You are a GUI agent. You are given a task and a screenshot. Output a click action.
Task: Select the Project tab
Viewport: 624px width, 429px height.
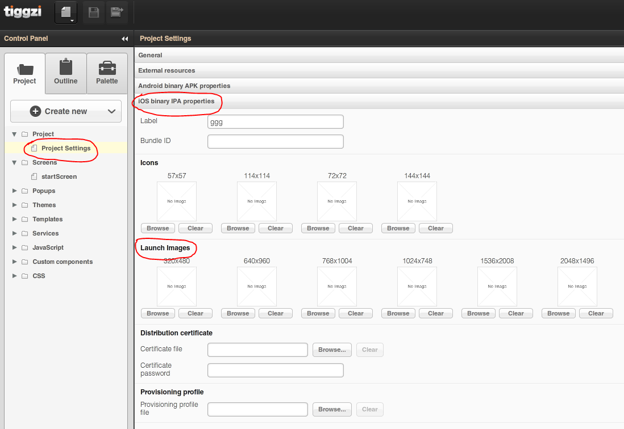24,73
